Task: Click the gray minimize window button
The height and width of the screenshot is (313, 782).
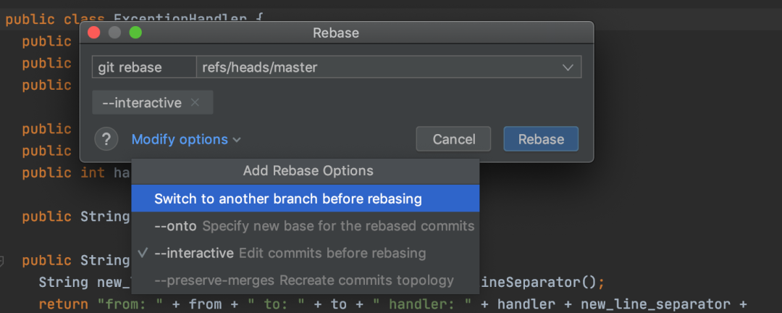Action: [x=114, y=33]
